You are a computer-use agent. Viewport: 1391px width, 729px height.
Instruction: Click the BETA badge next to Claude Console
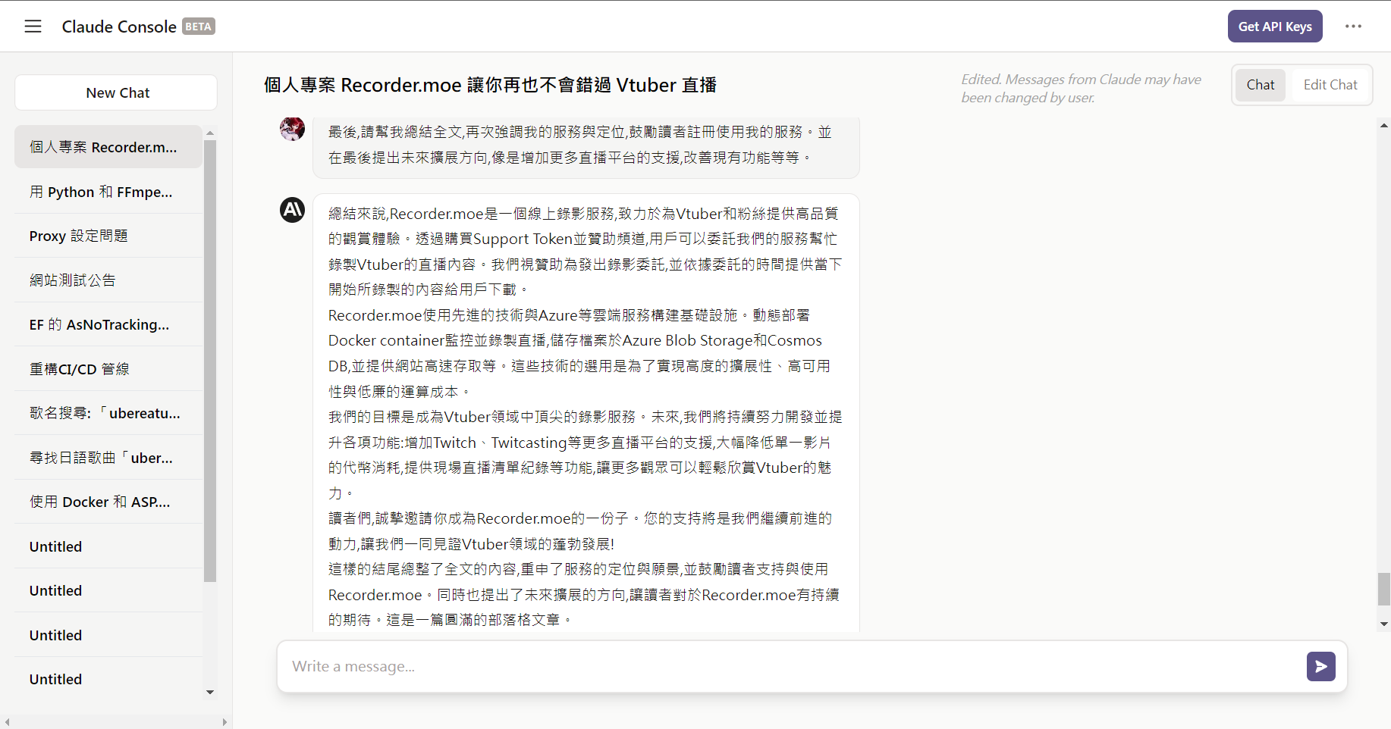199,27
